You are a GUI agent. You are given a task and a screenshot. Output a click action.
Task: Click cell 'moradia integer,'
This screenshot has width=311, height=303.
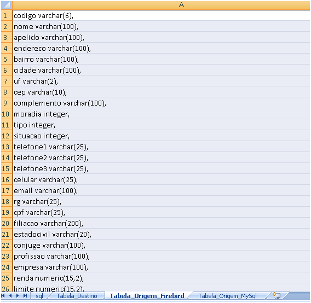tap(162, 114)
